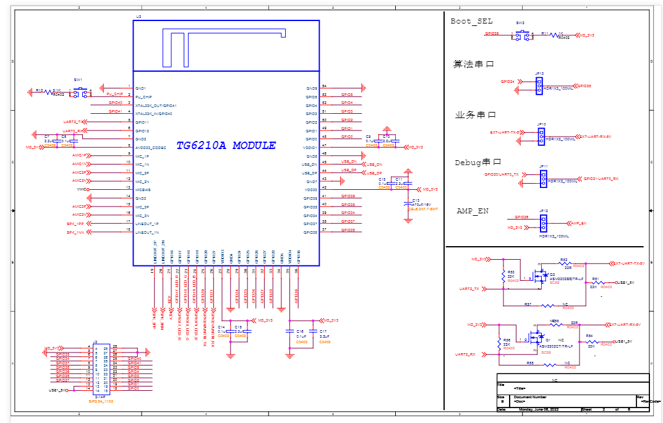
Task: Click the JP11 three-pin header symbol
Action: click(x=544, y=179)
